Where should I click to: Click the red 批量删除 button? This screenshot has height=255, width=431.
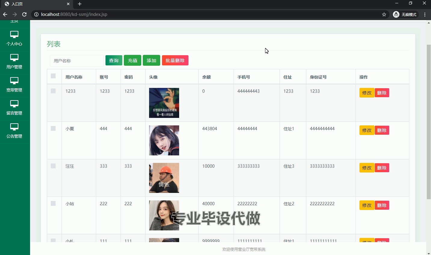tap(175, 60)
